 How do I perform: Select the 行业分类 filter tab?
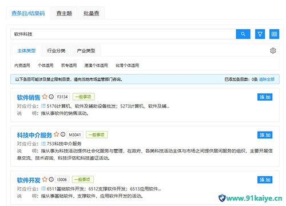pyautogui.click(x=56, y=50)
